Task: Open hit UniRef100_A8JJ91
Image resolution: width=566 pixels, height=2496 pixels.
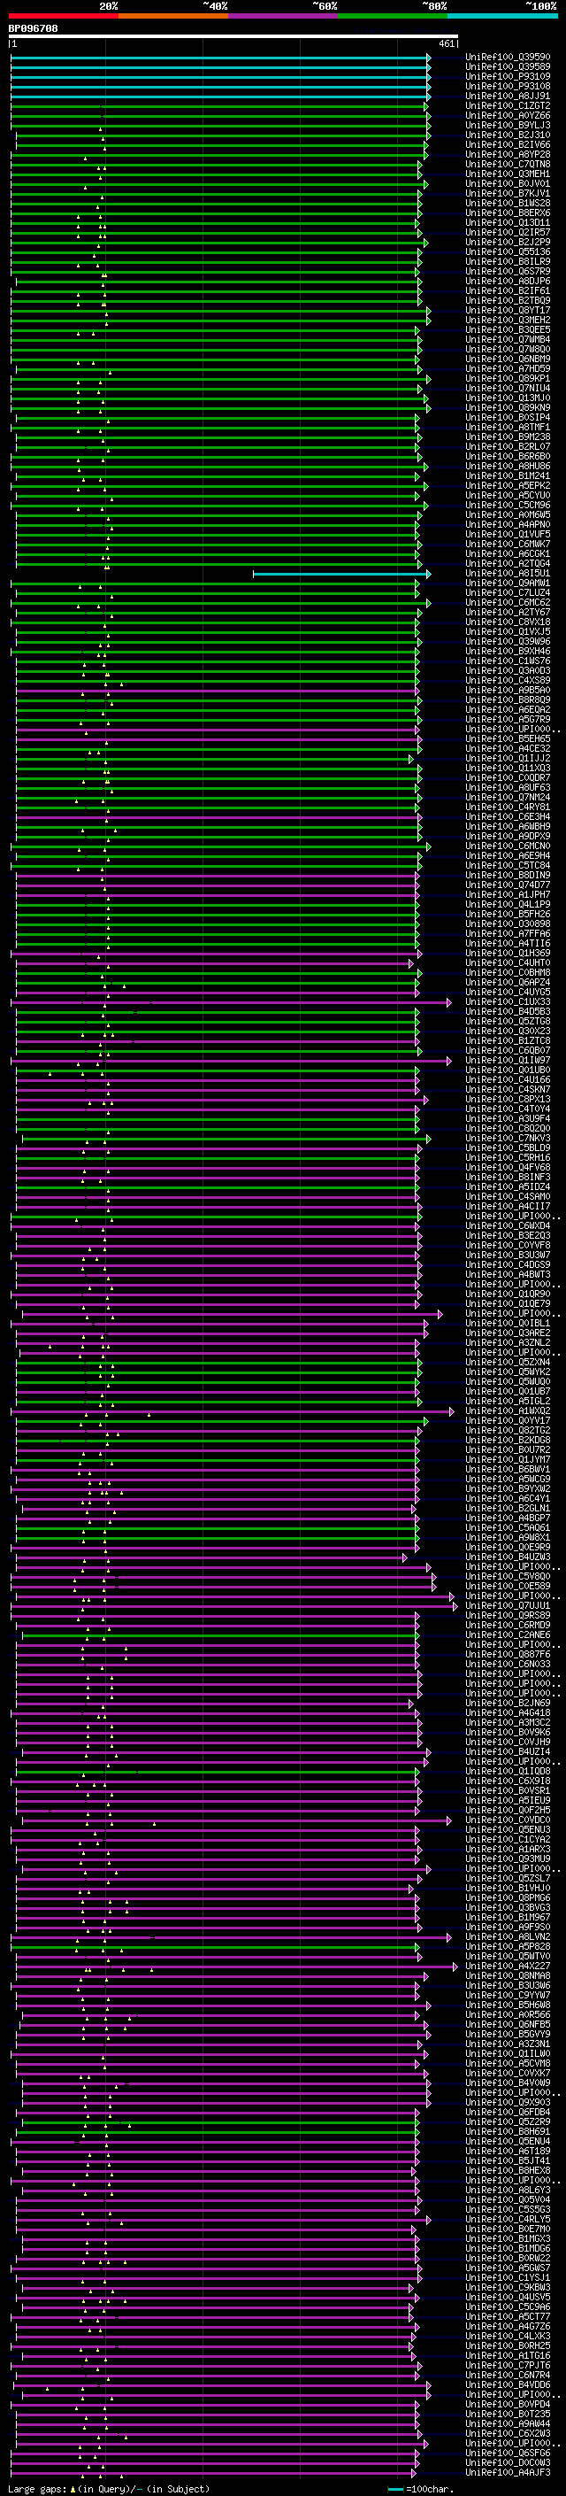Action: [508, 96]
